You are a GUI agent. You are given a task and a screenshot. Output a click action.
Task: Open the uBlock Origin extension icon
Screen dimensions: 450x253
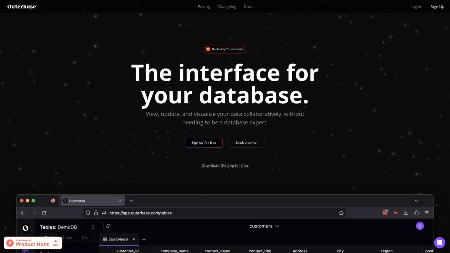(395, 213)
